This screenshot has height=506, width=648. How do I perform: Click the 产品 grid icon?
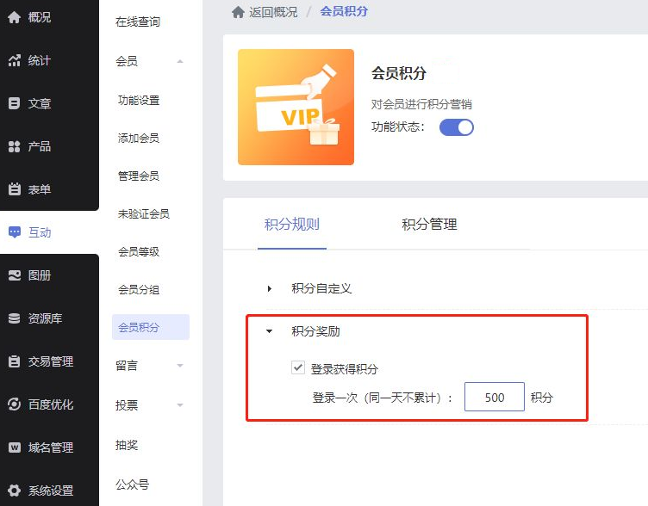click(x=14, y=146)
